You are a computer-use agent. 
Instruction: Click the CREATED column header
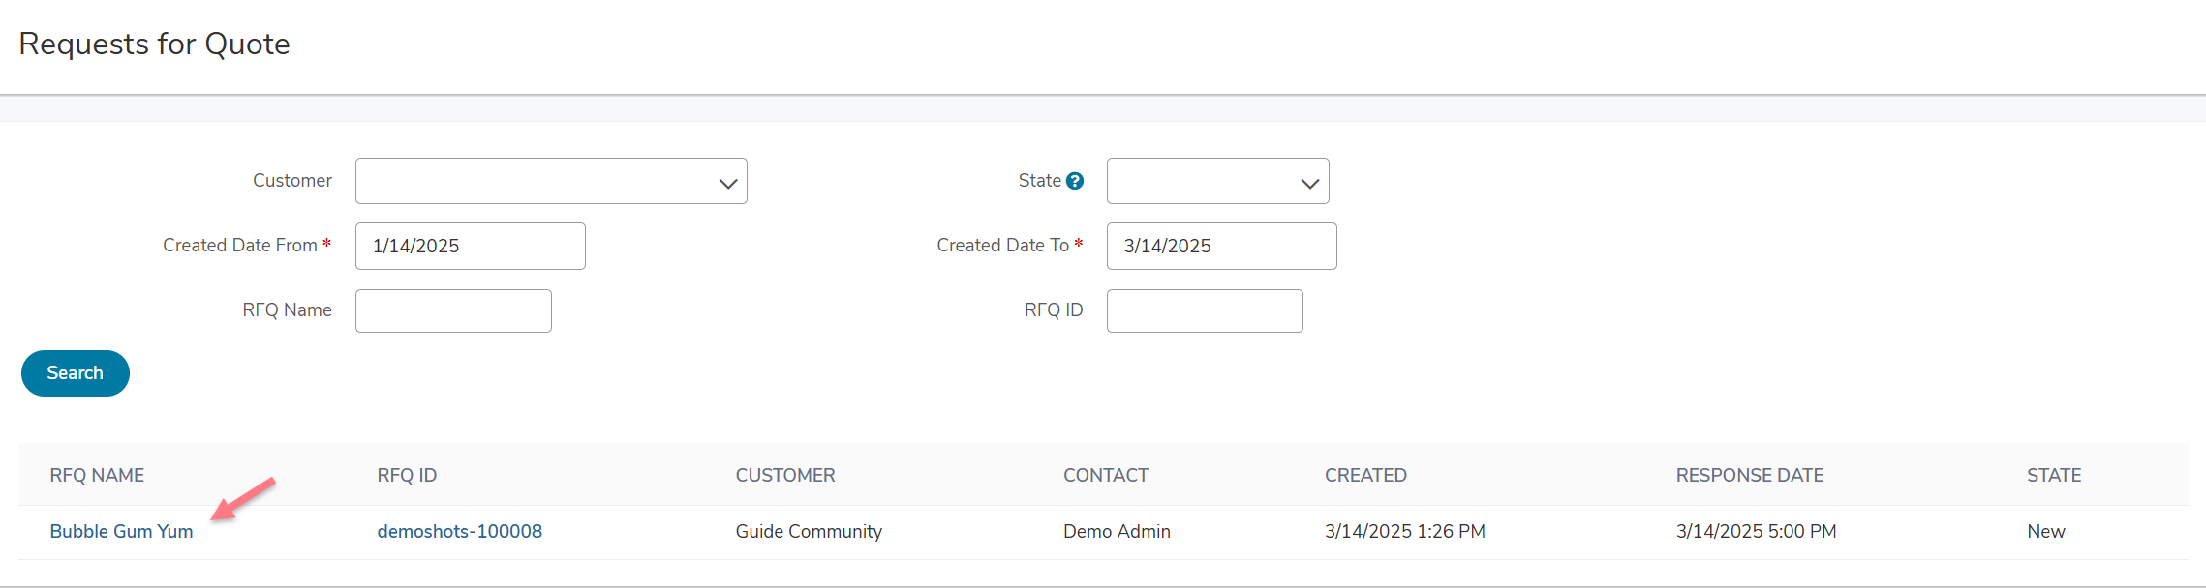(x=1365, y=475)
